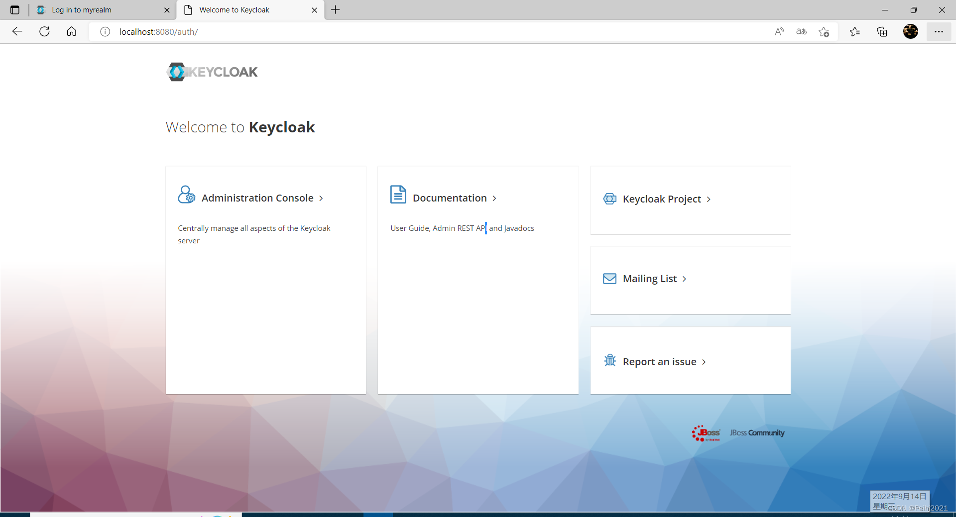Open the translate page tool

(x=801, y=31)
